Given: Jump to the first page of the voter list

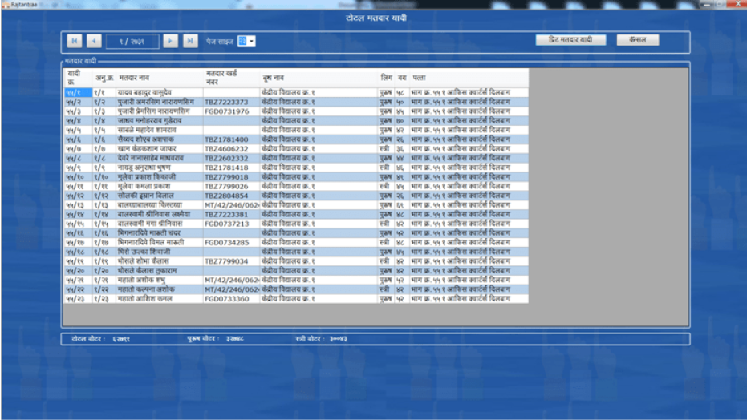Looking at the screenshot, I should point(74,41).
